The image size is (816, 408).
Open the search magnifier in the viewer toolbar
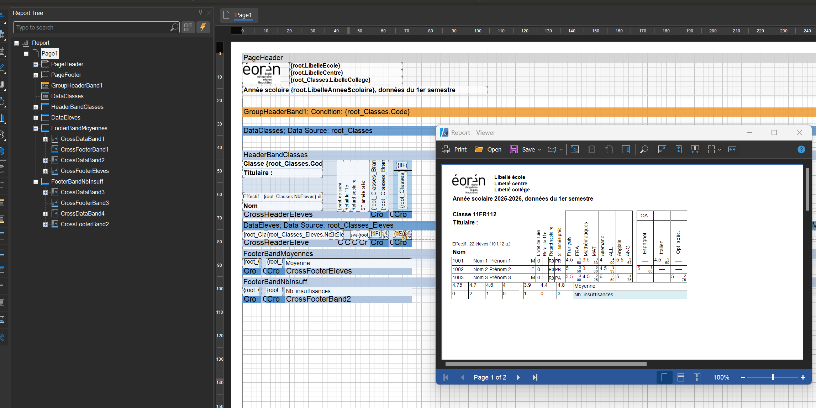(x=644, y=149)
